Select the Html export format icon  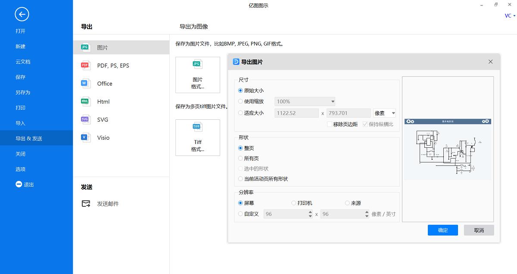pos(85,101)
